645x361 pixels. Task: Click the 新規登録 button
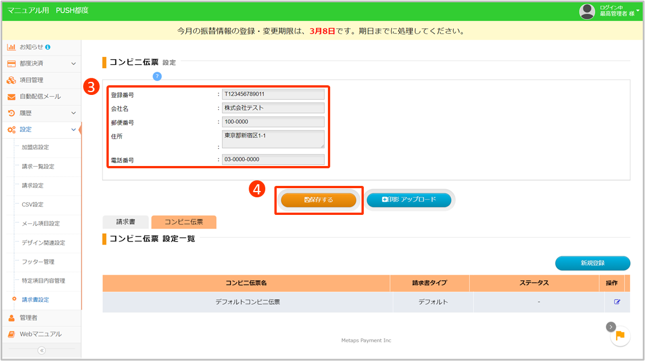tap(592, 263)
